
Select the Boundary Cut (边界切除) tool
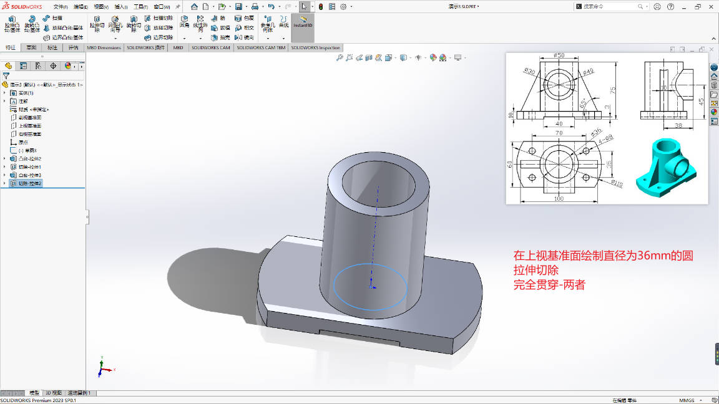(x=159, y=37)
